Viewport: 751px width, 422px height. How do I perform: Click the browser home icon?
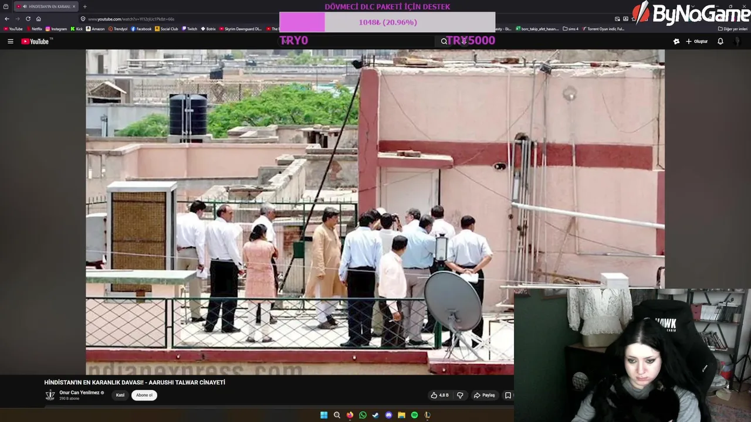(x=39, y=19)
